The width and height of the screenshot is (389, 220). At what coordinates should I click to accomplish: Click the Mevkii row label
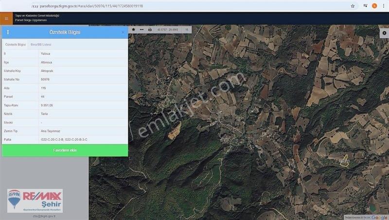(8, 123)
